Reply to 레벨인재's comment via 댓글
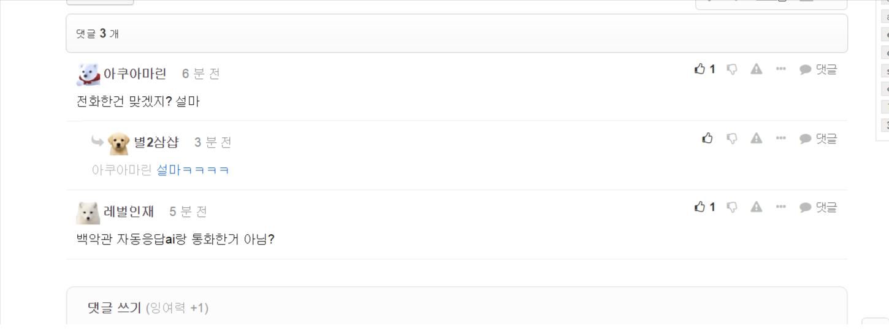 click(x=818, y=207)
